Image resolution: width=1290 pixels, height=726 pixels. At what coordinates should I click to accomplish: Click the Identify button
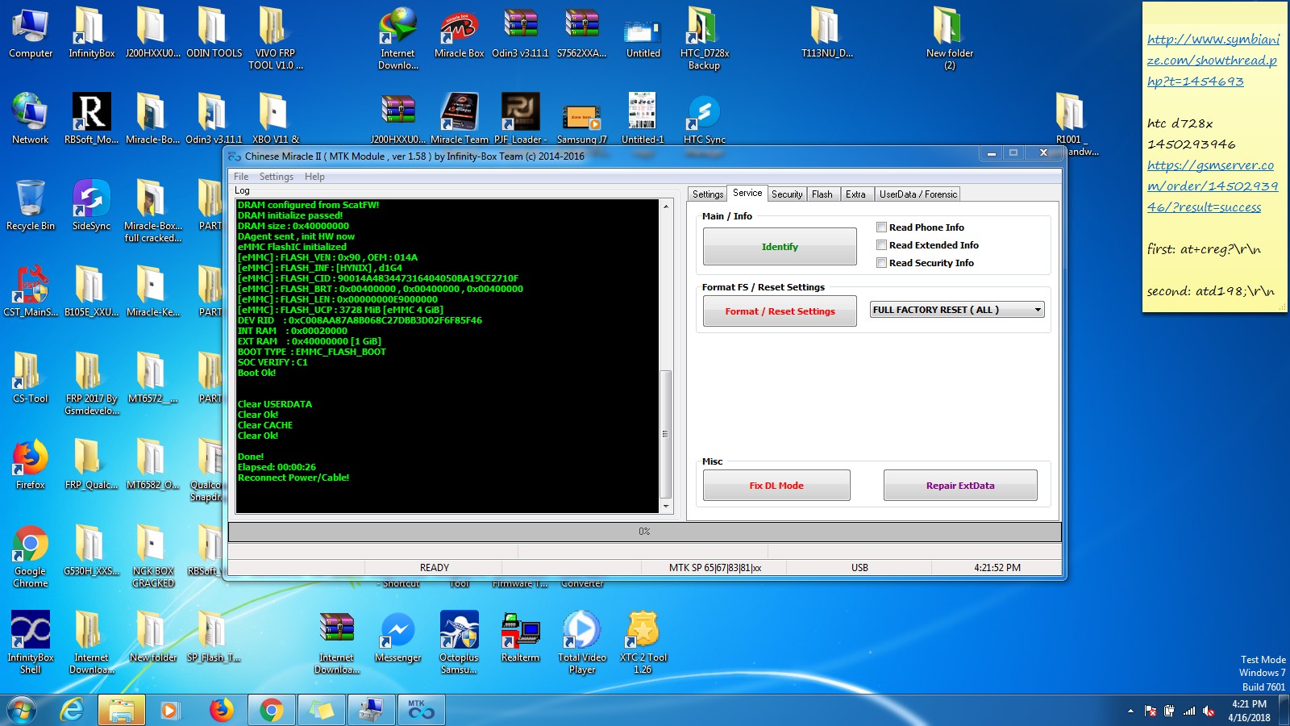(x=780, y=247)
